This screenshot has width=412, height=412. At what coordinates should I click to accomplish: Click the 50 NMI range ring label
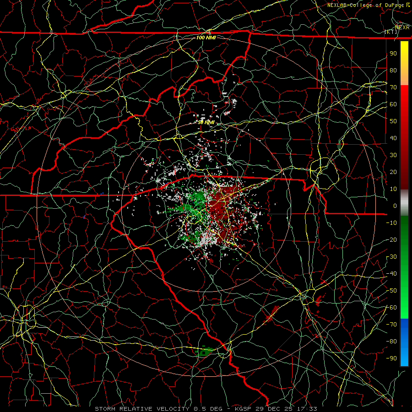tap(206, 122)
